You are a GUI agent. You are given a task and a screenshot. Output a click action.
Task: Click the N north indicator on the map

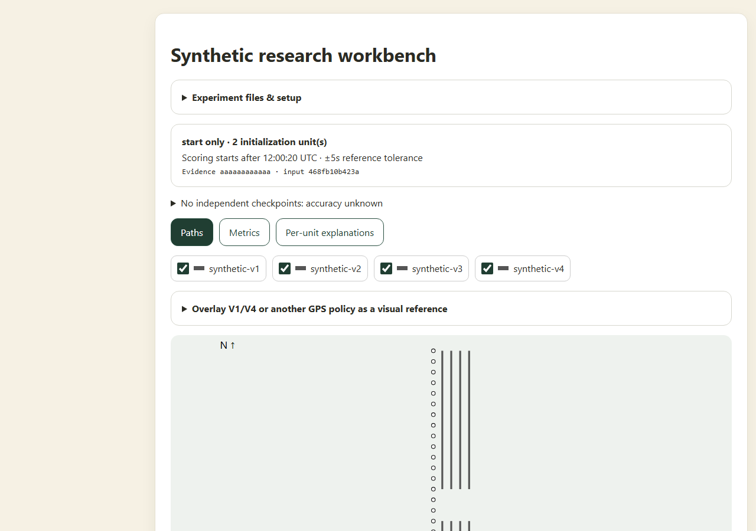click(x=228, y=345)
